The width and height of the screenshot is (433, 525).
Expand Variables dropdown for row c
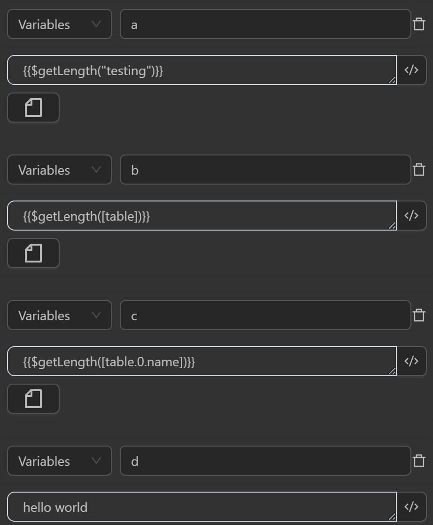60,315
